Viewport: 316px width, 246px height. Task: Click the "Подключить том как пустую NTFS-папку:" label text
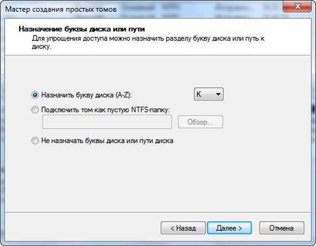(105, 110)
